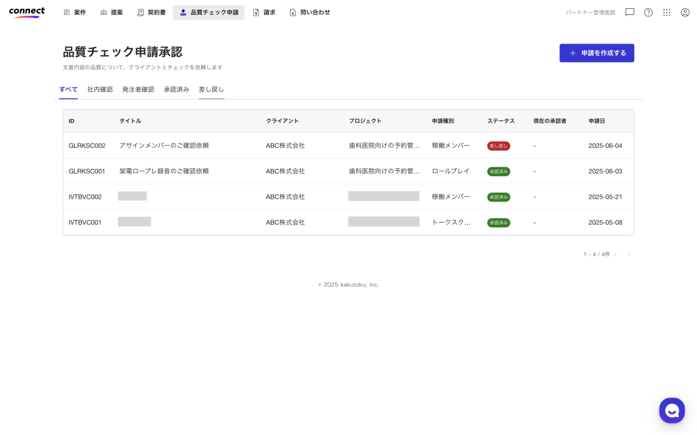Go to next page of results
The width and height of the screenshot is (697, 435).
pos(629,254)
